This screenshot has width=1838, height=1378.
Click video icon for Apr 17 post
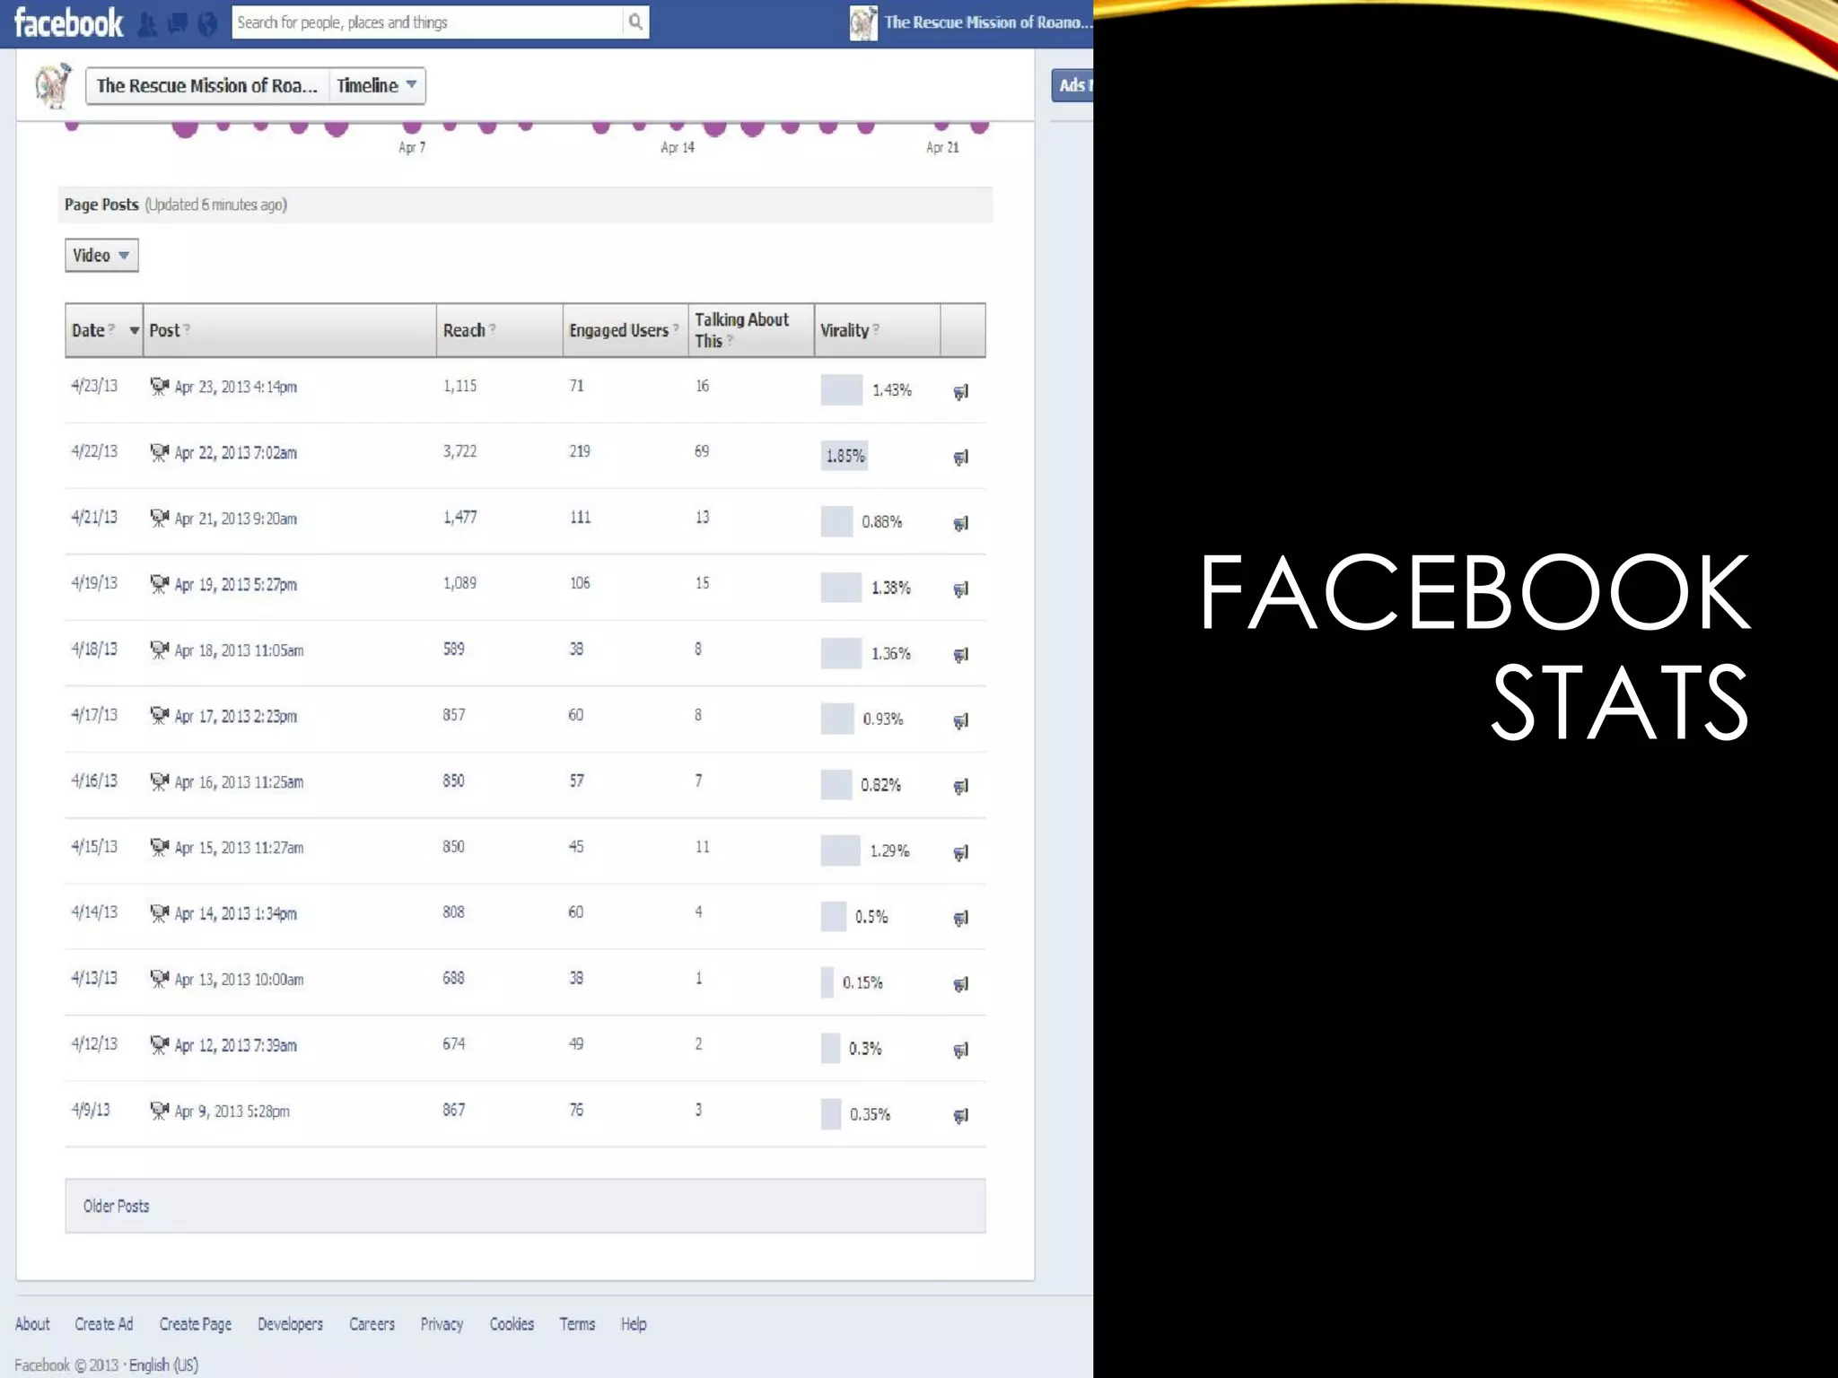pos(160,716)
